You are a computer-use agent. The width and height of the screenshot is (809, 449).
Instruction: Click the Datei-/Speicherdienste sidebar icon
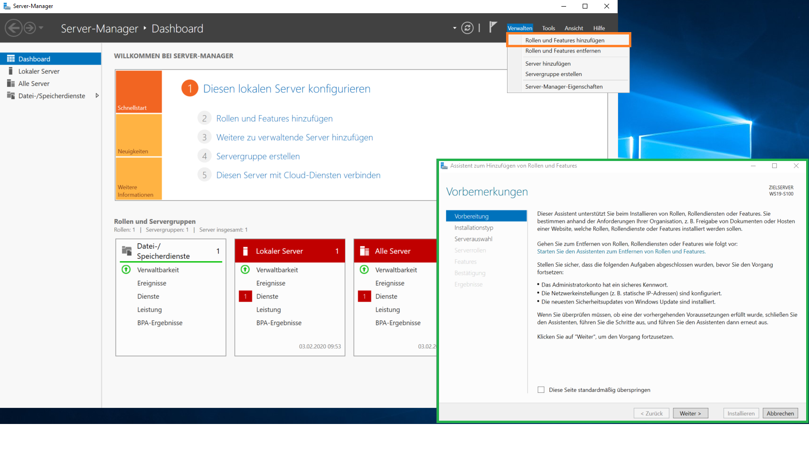tap(11, 95)
